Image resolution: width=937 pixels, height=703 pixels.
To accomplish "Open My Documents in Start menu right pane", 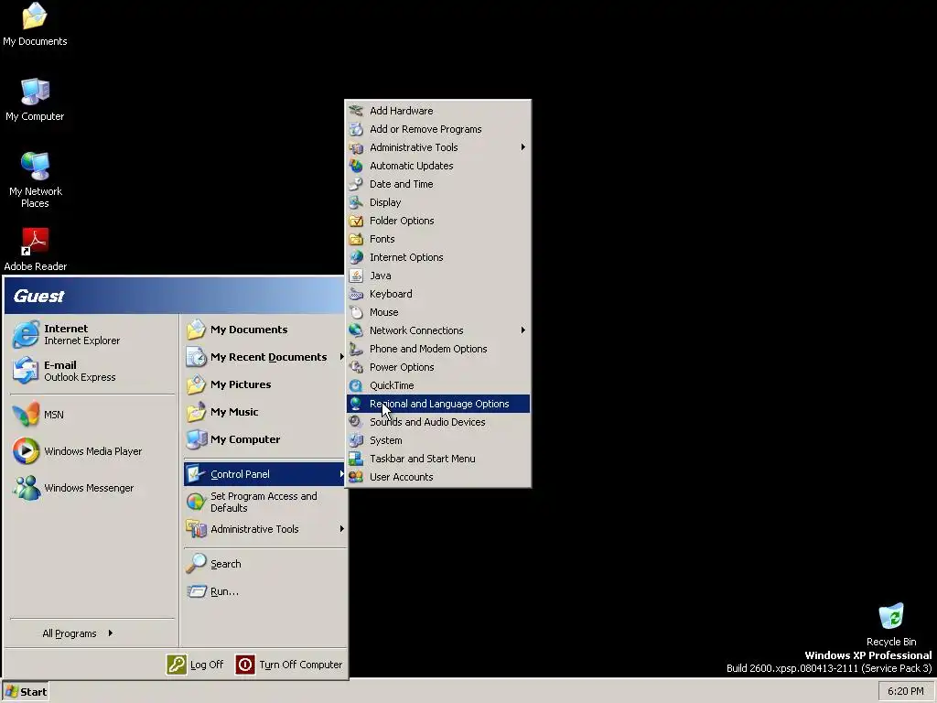I will 264,330.
